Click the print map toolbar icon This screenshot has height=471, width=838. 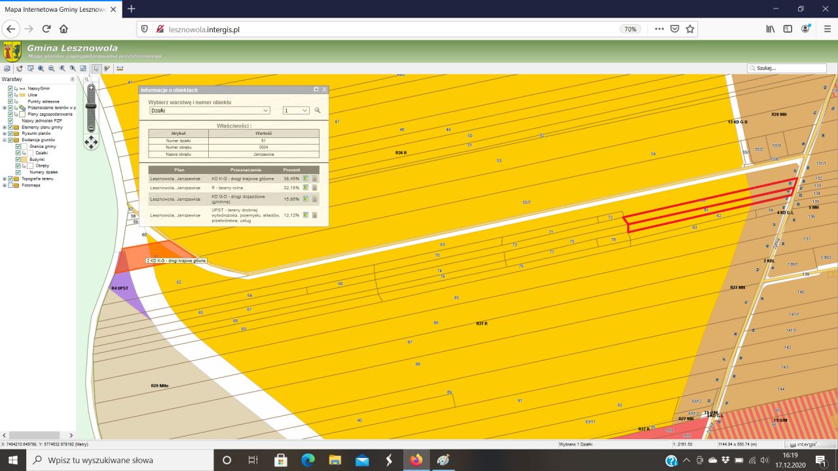[x=7, y=68]
